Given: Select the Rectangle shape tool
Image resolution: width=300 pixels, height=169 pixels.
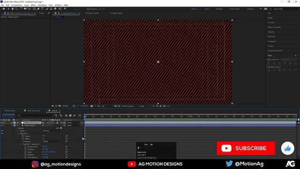Looking at the screenshot, I should (34, 9).
